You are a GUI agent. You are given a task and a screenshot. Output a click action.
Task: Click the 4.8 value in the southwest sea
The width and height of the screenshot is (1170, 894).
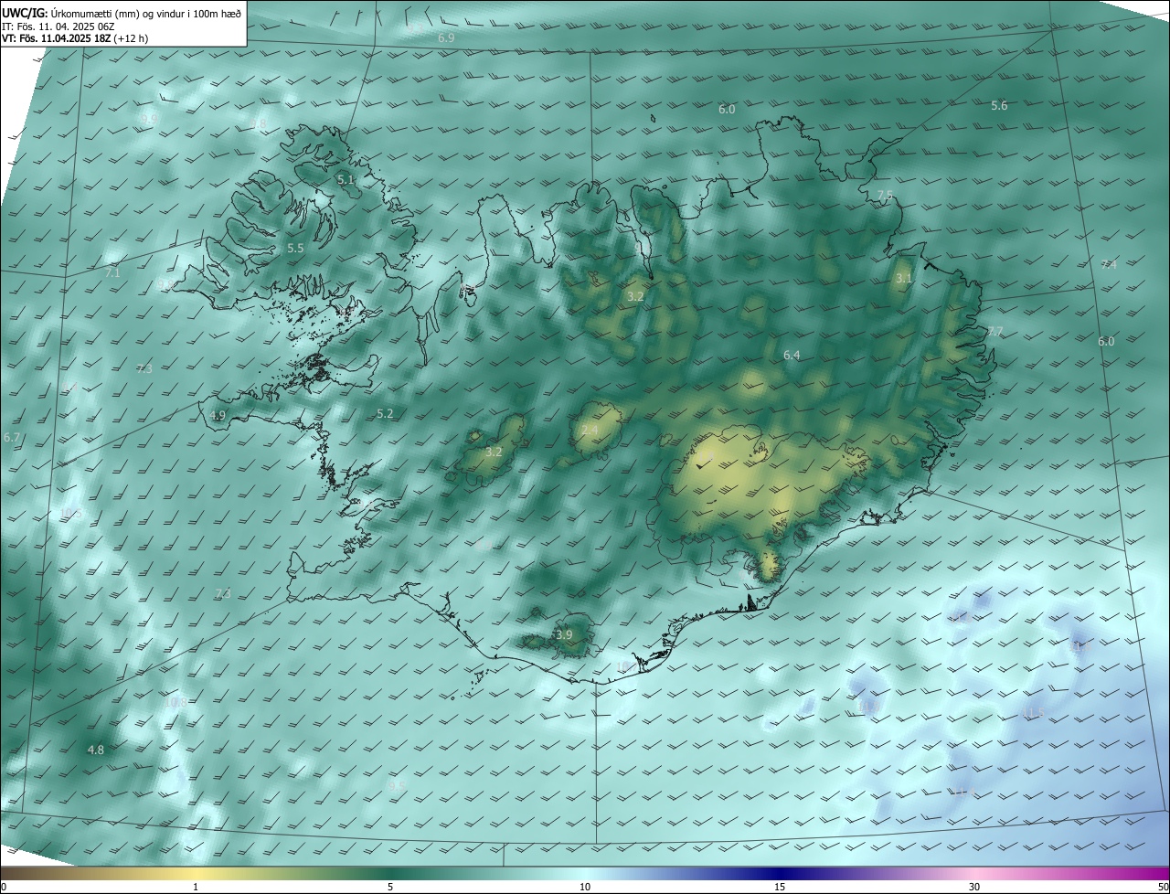pyautogui.click(x=95, y=750)
